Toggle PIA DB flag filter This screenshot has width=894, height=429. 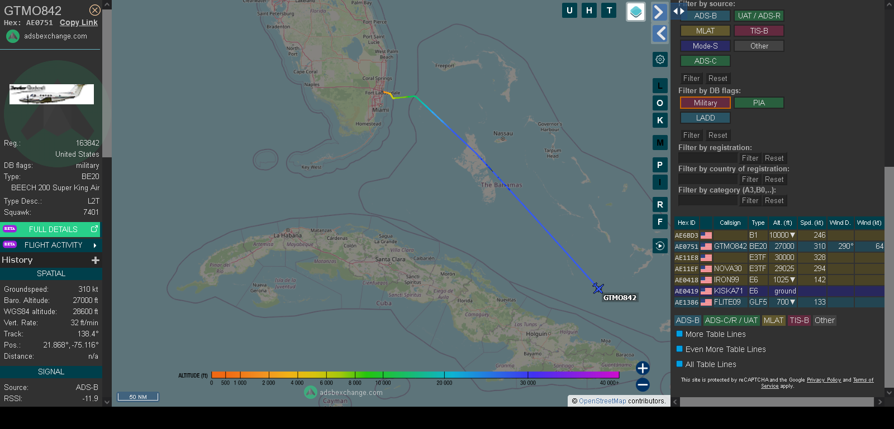point(759,103)
